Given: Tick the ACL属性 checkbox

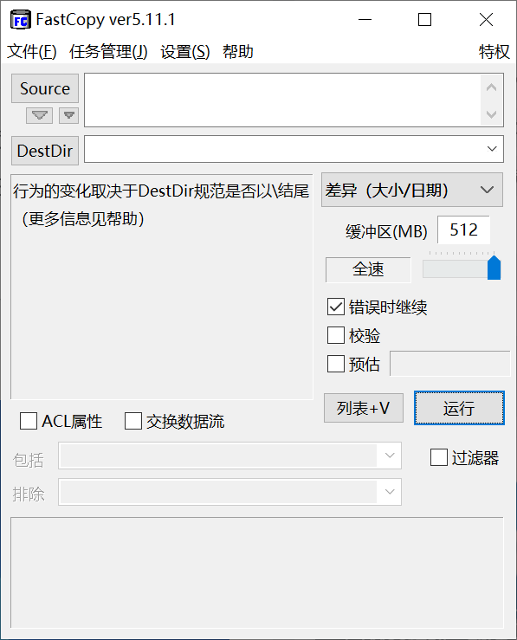Looking at the screenshot, I should pyautogui.click(x=29, y=421).
